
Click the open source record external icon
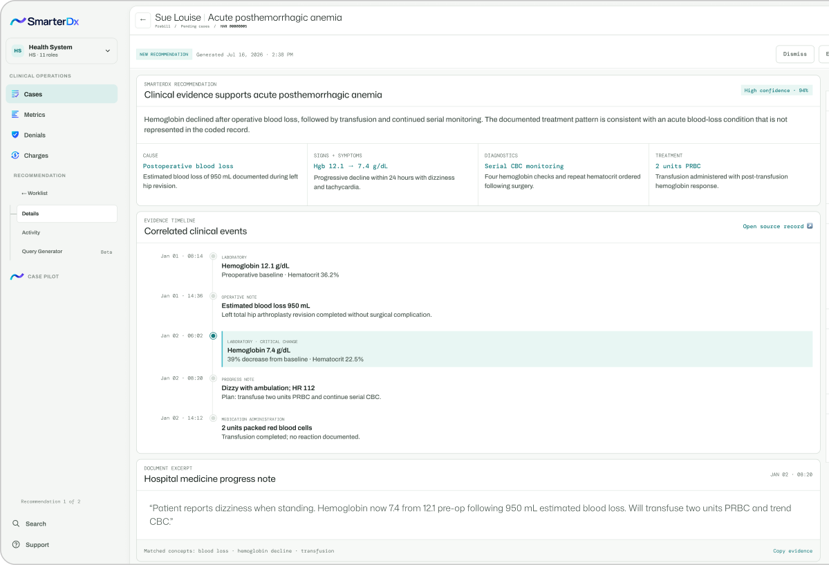tap(810, 226)
